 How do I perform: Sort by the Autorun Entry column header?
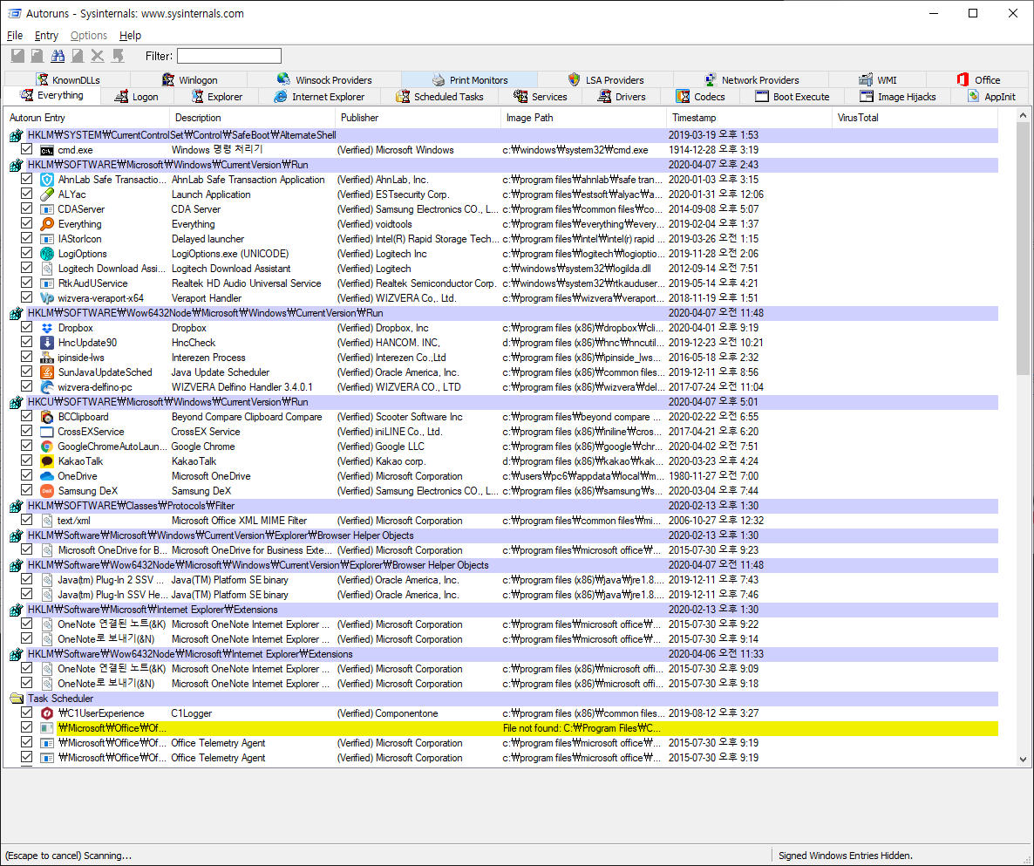point(85,118)
